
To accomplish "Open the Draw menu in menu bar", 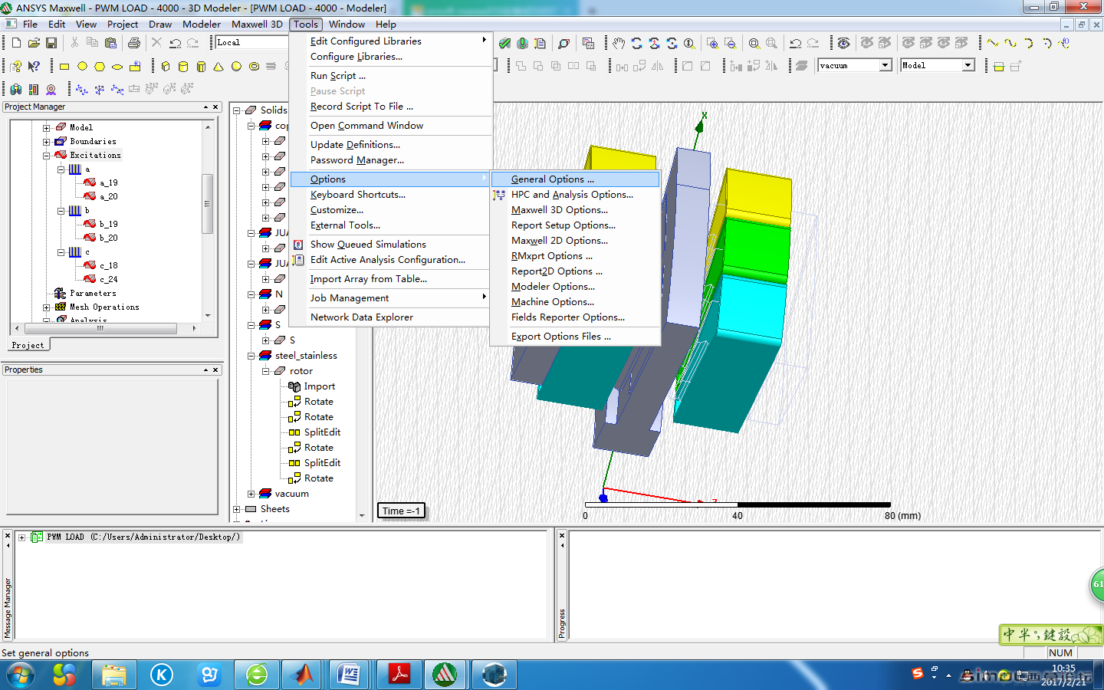I will [159, 25].
